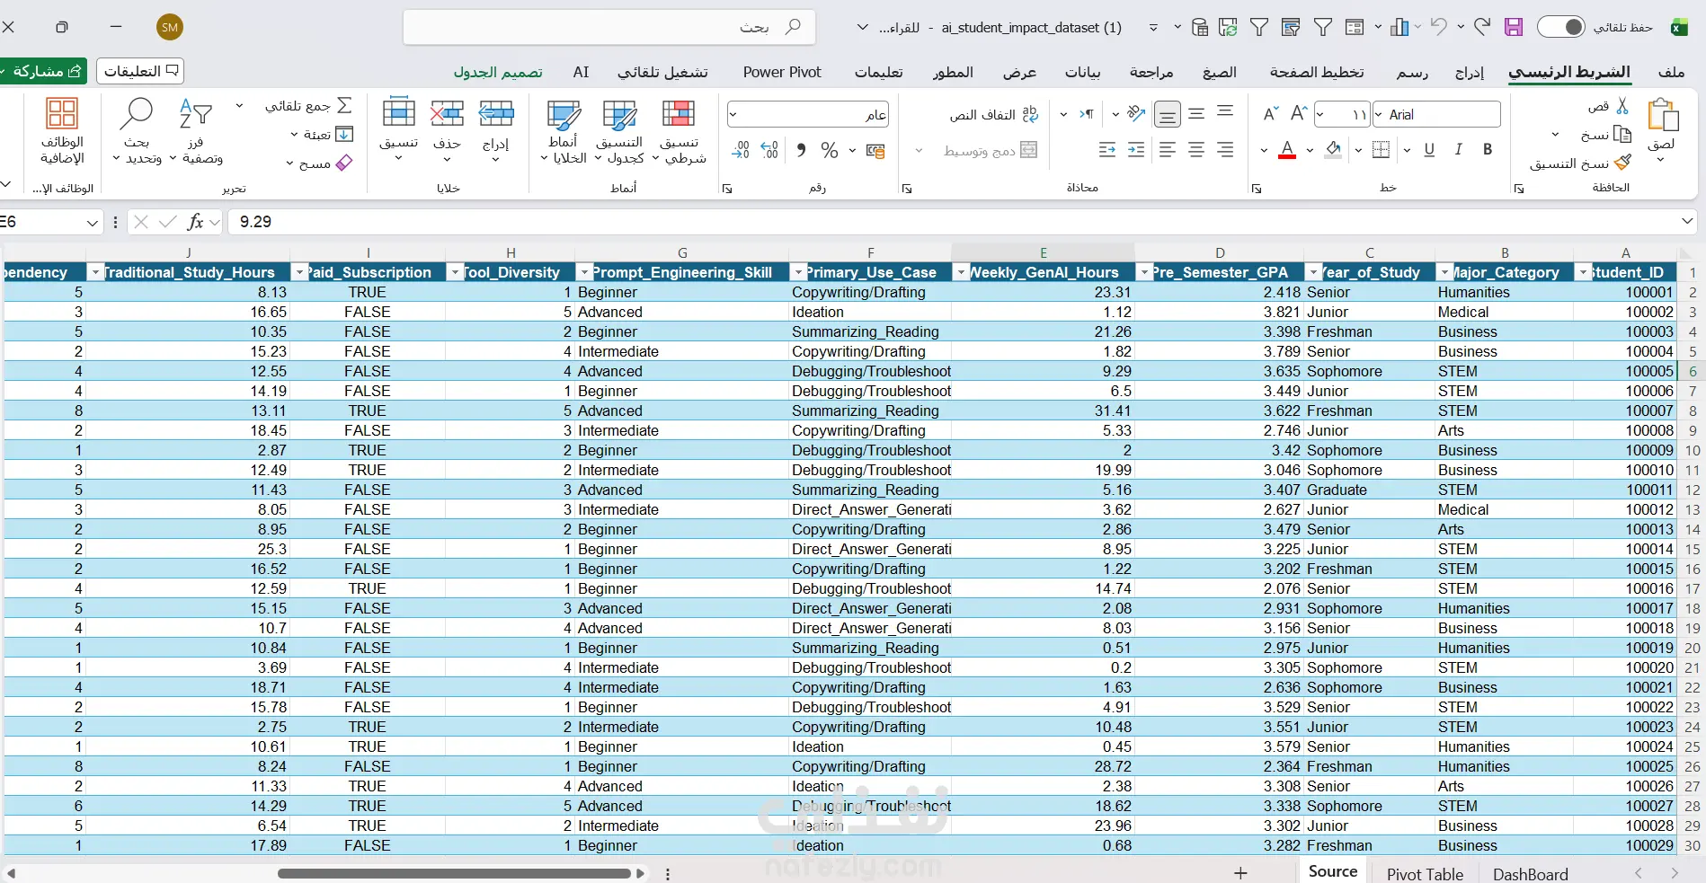
Task: Open the number format dropdown
Action: 733,114
